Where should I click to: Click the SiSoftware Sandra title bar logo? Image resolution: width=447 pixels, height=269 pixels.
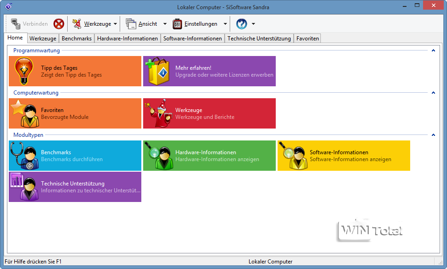[9, 6]
